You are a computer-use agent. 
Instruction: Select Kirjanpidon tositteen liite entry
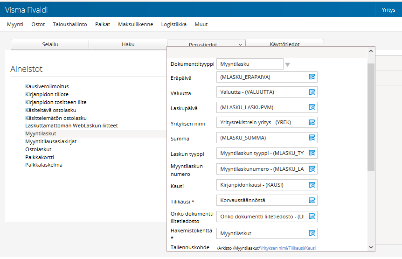pos(55,102)
